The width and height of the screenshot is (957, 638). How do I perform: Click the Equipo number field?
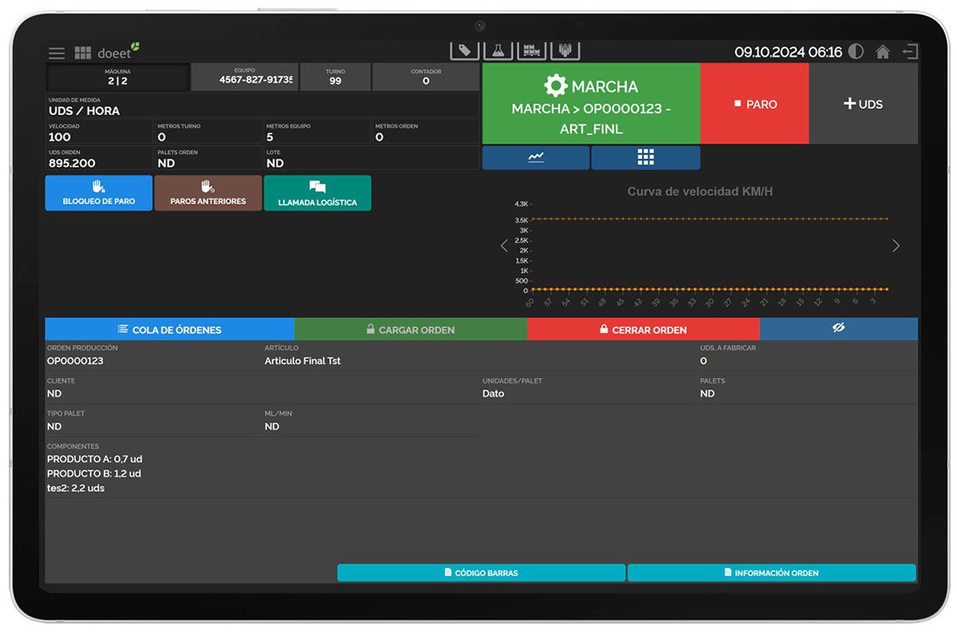point(245,77)
